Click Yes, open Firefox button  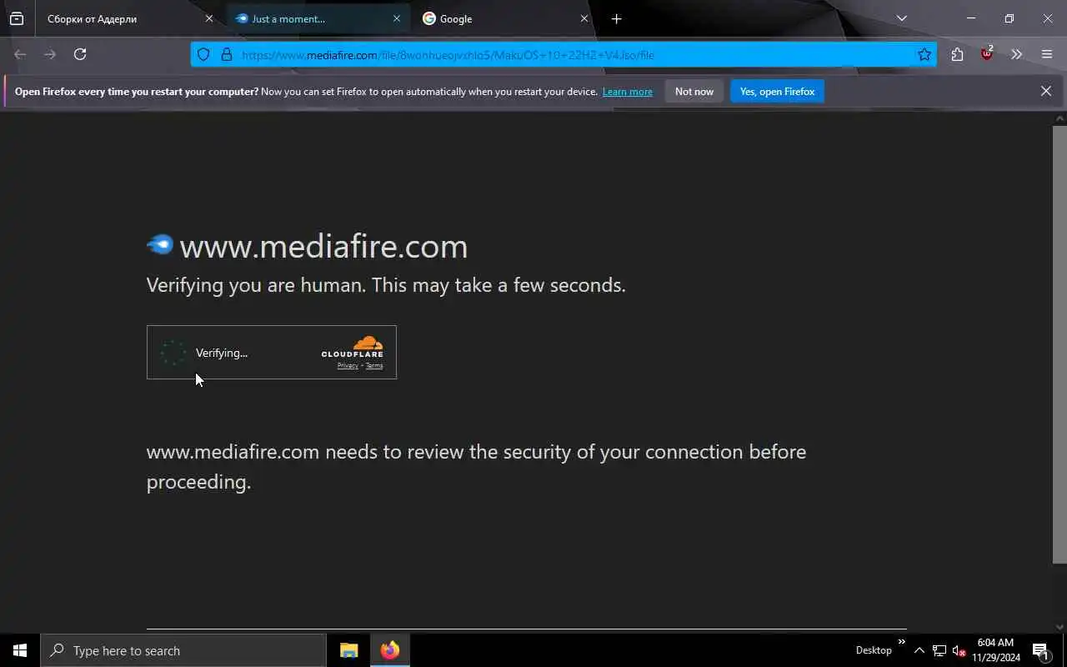pos(777,92)
